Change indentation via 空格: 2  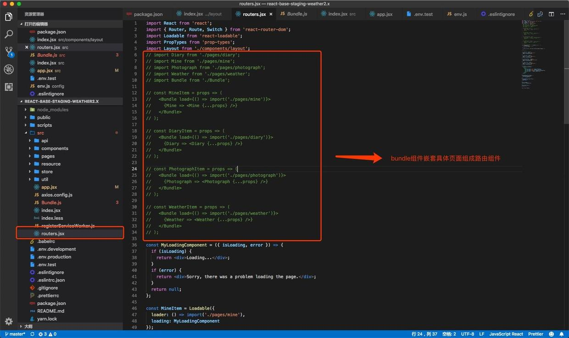pyautogui.click(x=449, y=334)
